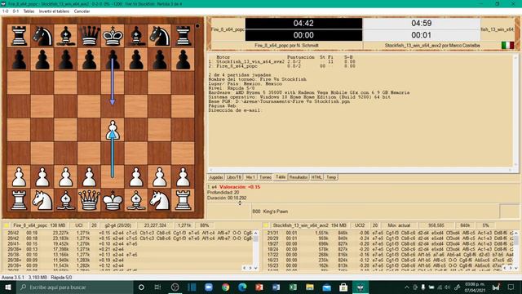Declare 1-0 result in menu bar
Screen dimensions: 522x294
point(5,11)
